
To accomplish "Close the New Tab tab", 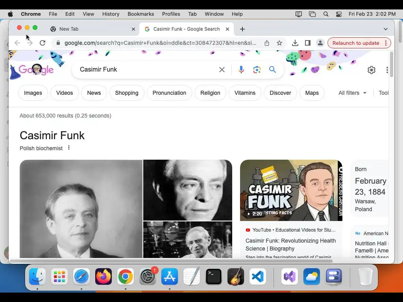I will click(x=133, y=29).
